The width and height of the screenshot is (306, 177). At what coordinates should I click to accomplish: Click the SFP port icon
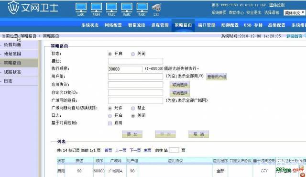point(156,8)
